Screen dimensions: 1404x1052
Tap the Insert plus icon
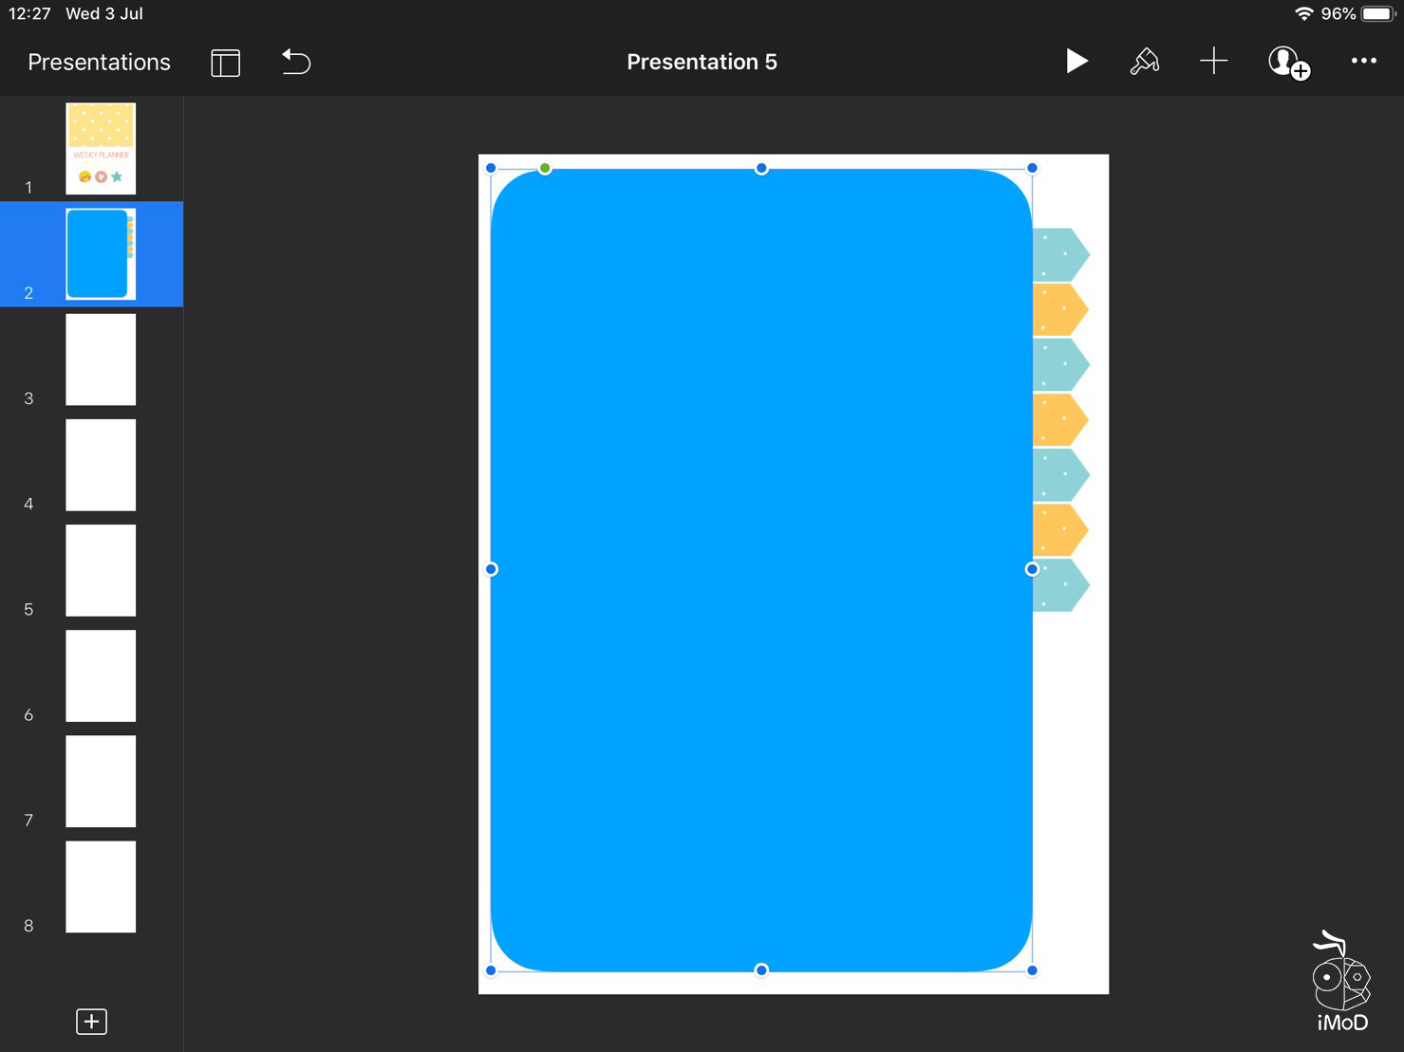[1213, 62]
